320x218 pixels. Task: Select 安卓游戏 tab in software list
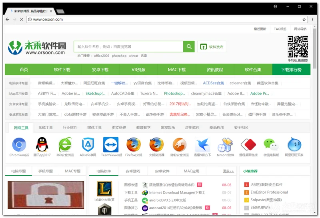[133, 171]
